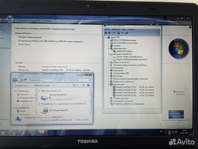Select the Клавиатуры device category
Image resolution: width=198 pixels, height=149 pixels.
tap(118, 68)
